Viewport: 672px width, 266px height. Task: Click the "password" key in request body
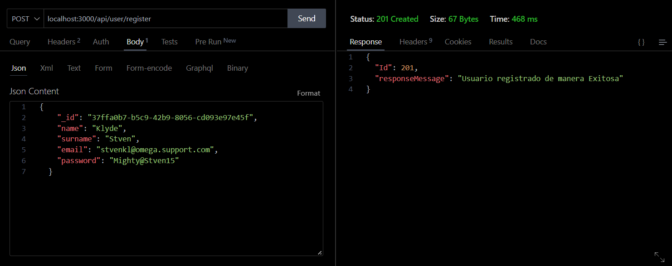[79, 161]
